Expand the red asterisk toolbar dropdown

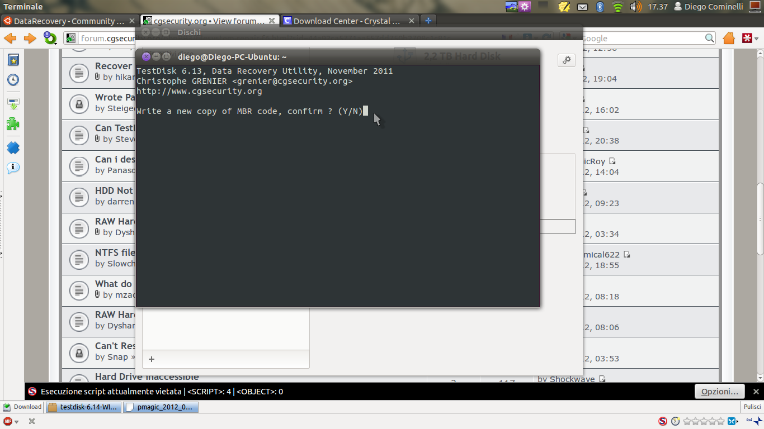[x=756, y=39]
